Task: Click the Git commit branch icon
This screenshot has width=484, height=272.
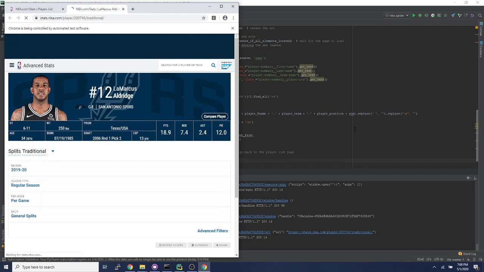Action: (x=459, y=15)
